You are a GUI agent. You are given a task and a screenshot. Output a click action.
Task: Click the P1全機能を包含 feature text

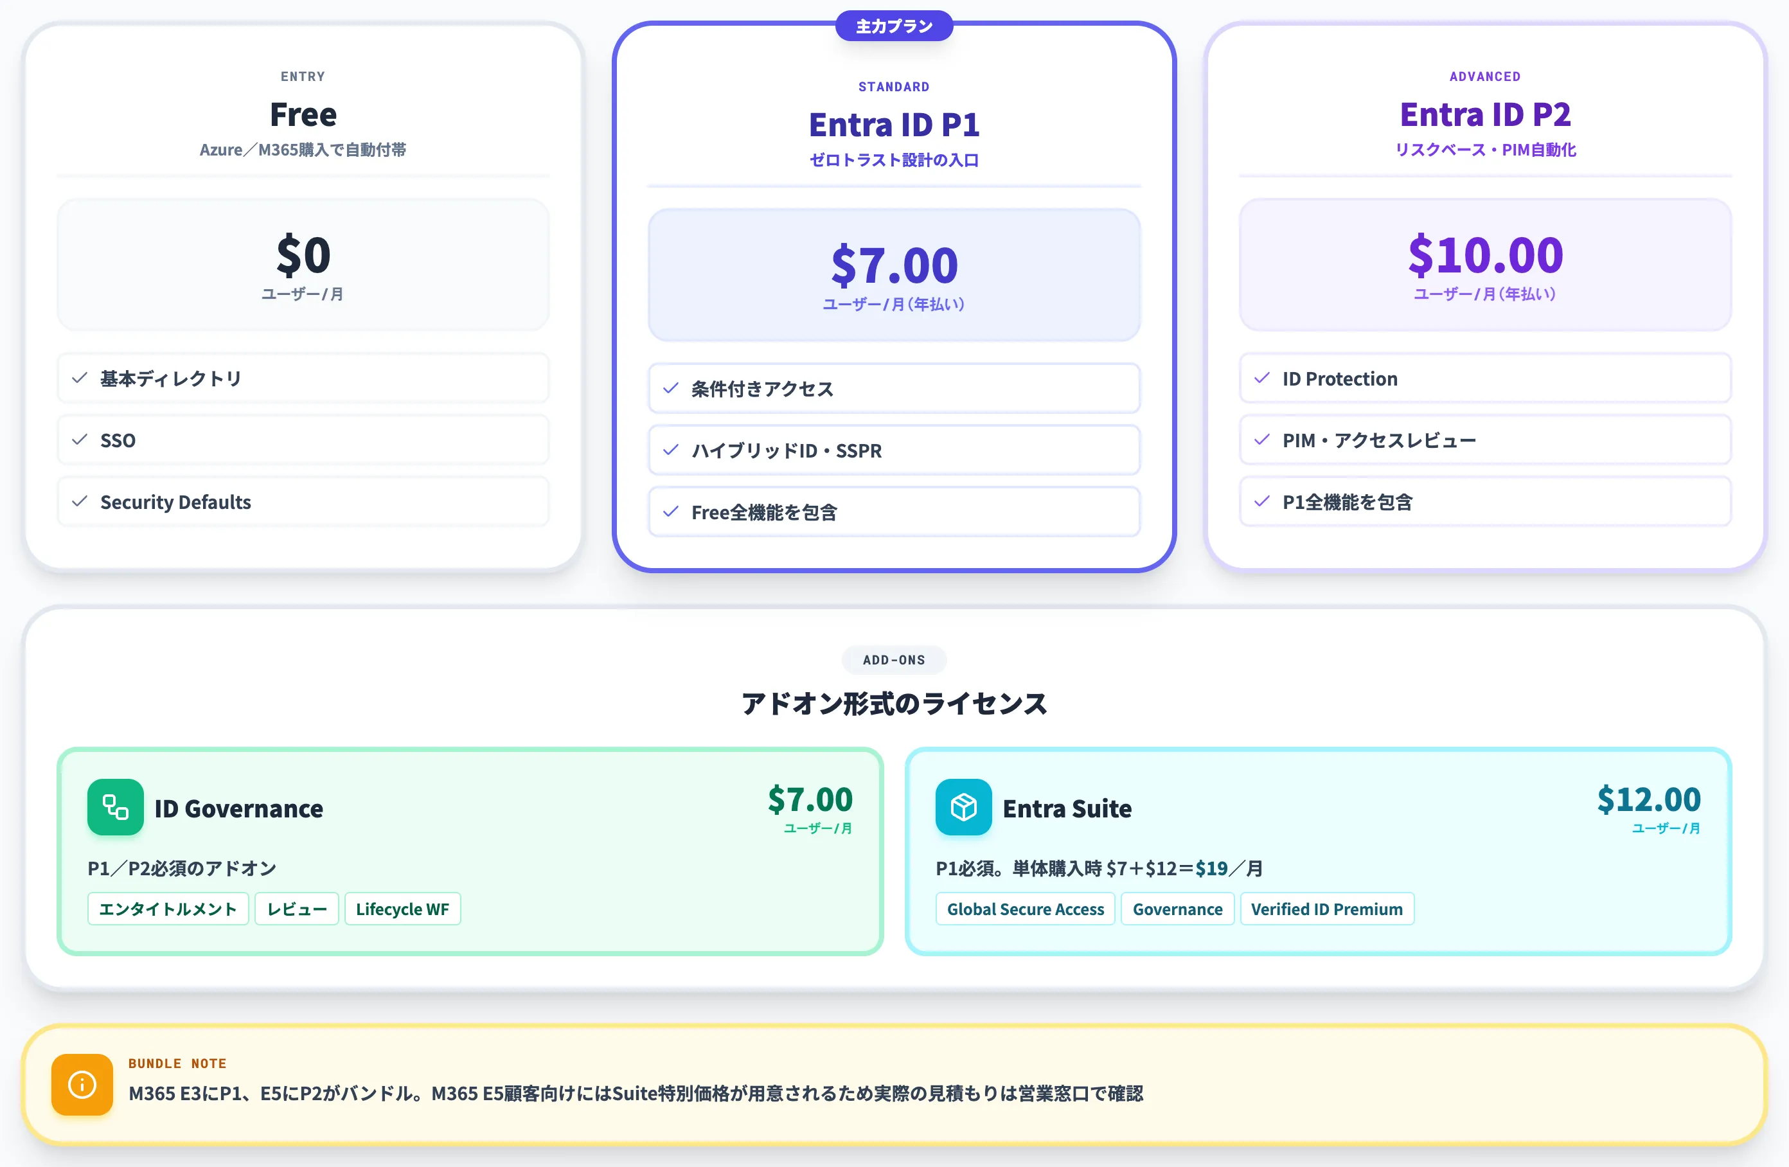pos(1348,501)
